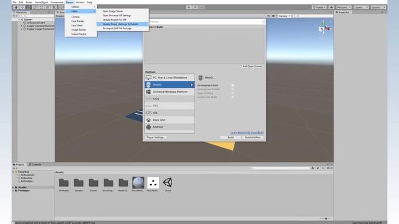Click the plus button in Hierarchy panel
This screenshot has height=224, width=399.
pos(14,16)
